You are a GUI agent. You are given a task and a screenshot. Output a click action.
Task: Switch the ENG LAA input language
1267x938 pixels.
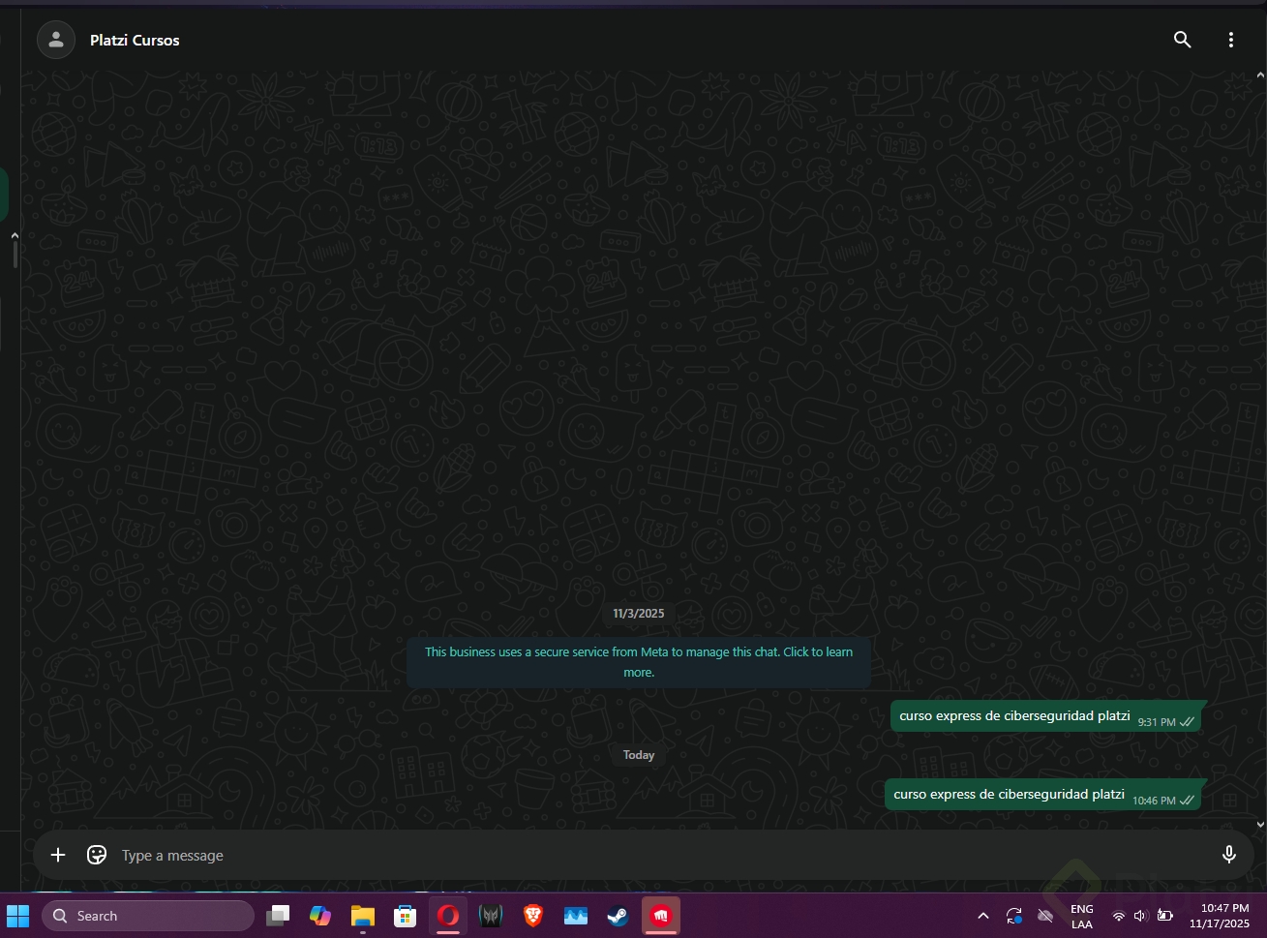[x=1082, y=917]
